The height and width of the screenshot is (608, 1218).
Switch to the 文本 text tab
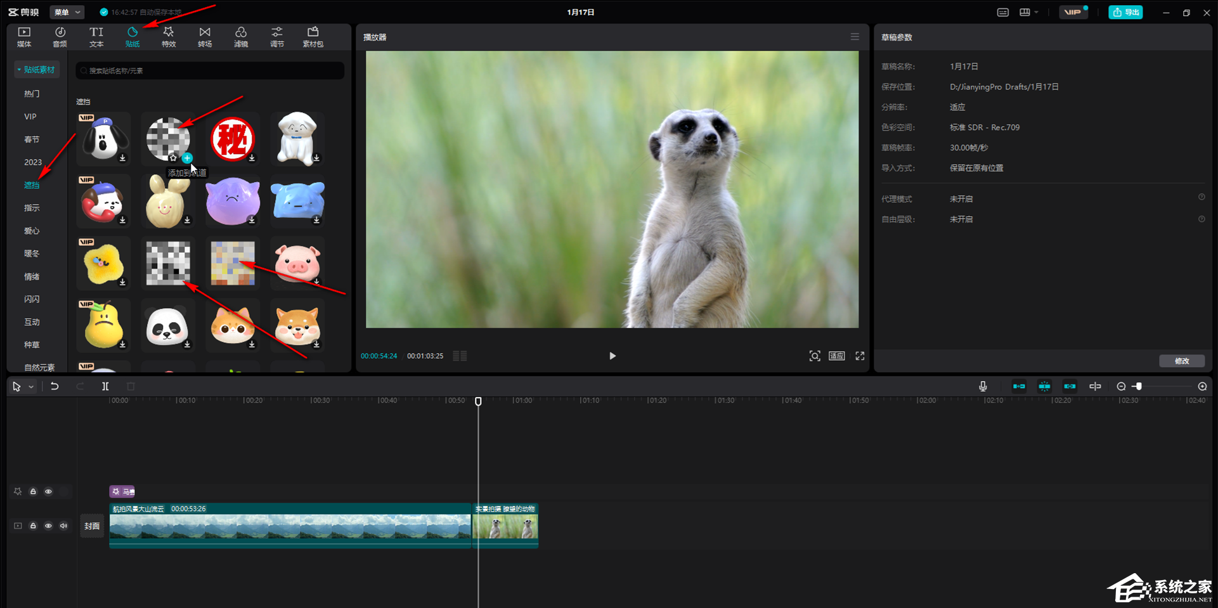96,37
